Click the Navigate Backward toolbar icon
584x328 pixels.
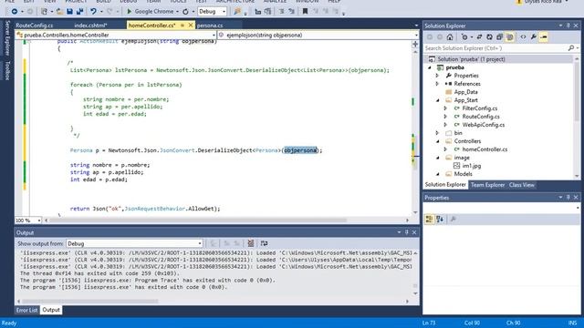pyautogui.click(x=15, y=12)
